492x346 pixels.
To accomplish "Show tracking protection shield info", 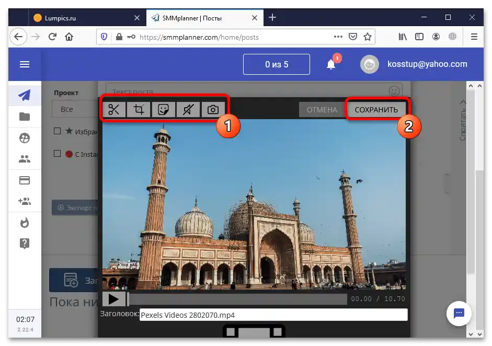I will pyautogui.click(x=104, y=37).
